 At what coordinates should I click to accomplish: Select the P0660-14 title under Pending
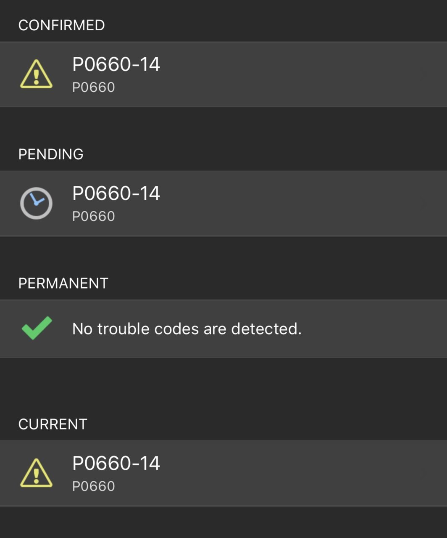pos(116,193)
